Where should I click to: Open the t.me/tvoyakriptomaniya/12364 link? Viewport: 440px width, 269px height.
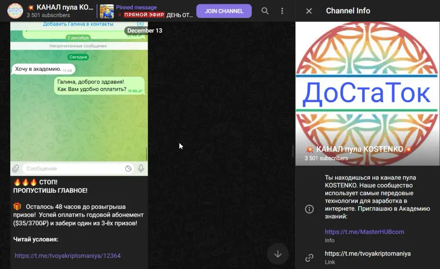pyautogui.click(x=67, y=256)
